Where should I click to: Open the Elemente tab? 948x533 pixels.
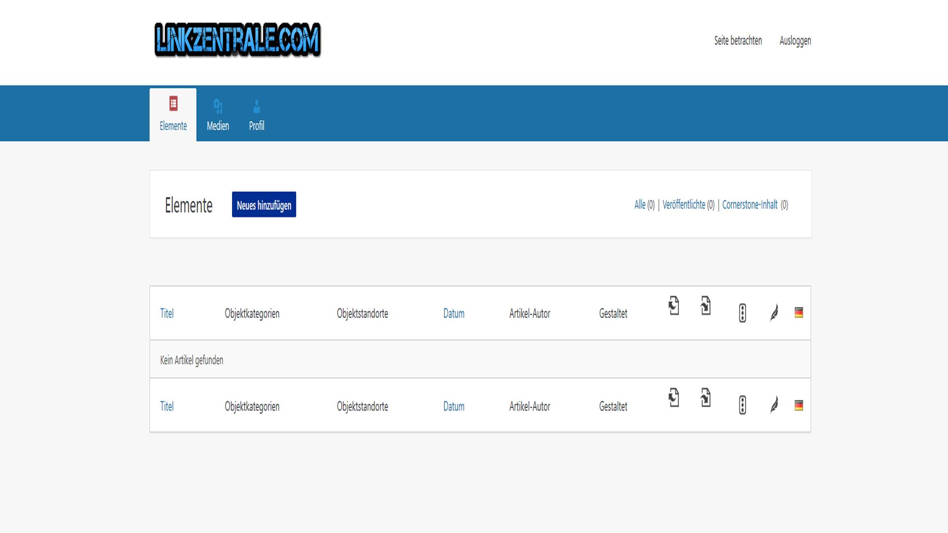pos(173,115)
